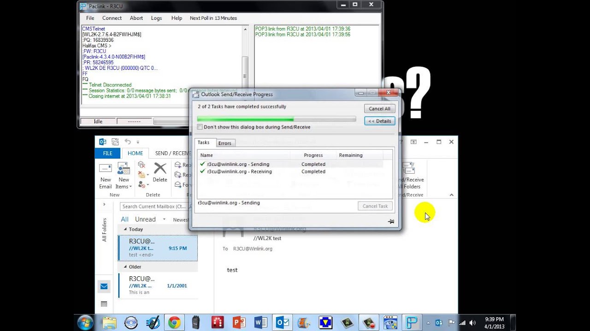This screenshot has height=331, width=590.
Task: Open the Junk dropdown arrow
Action: point(147,185)
